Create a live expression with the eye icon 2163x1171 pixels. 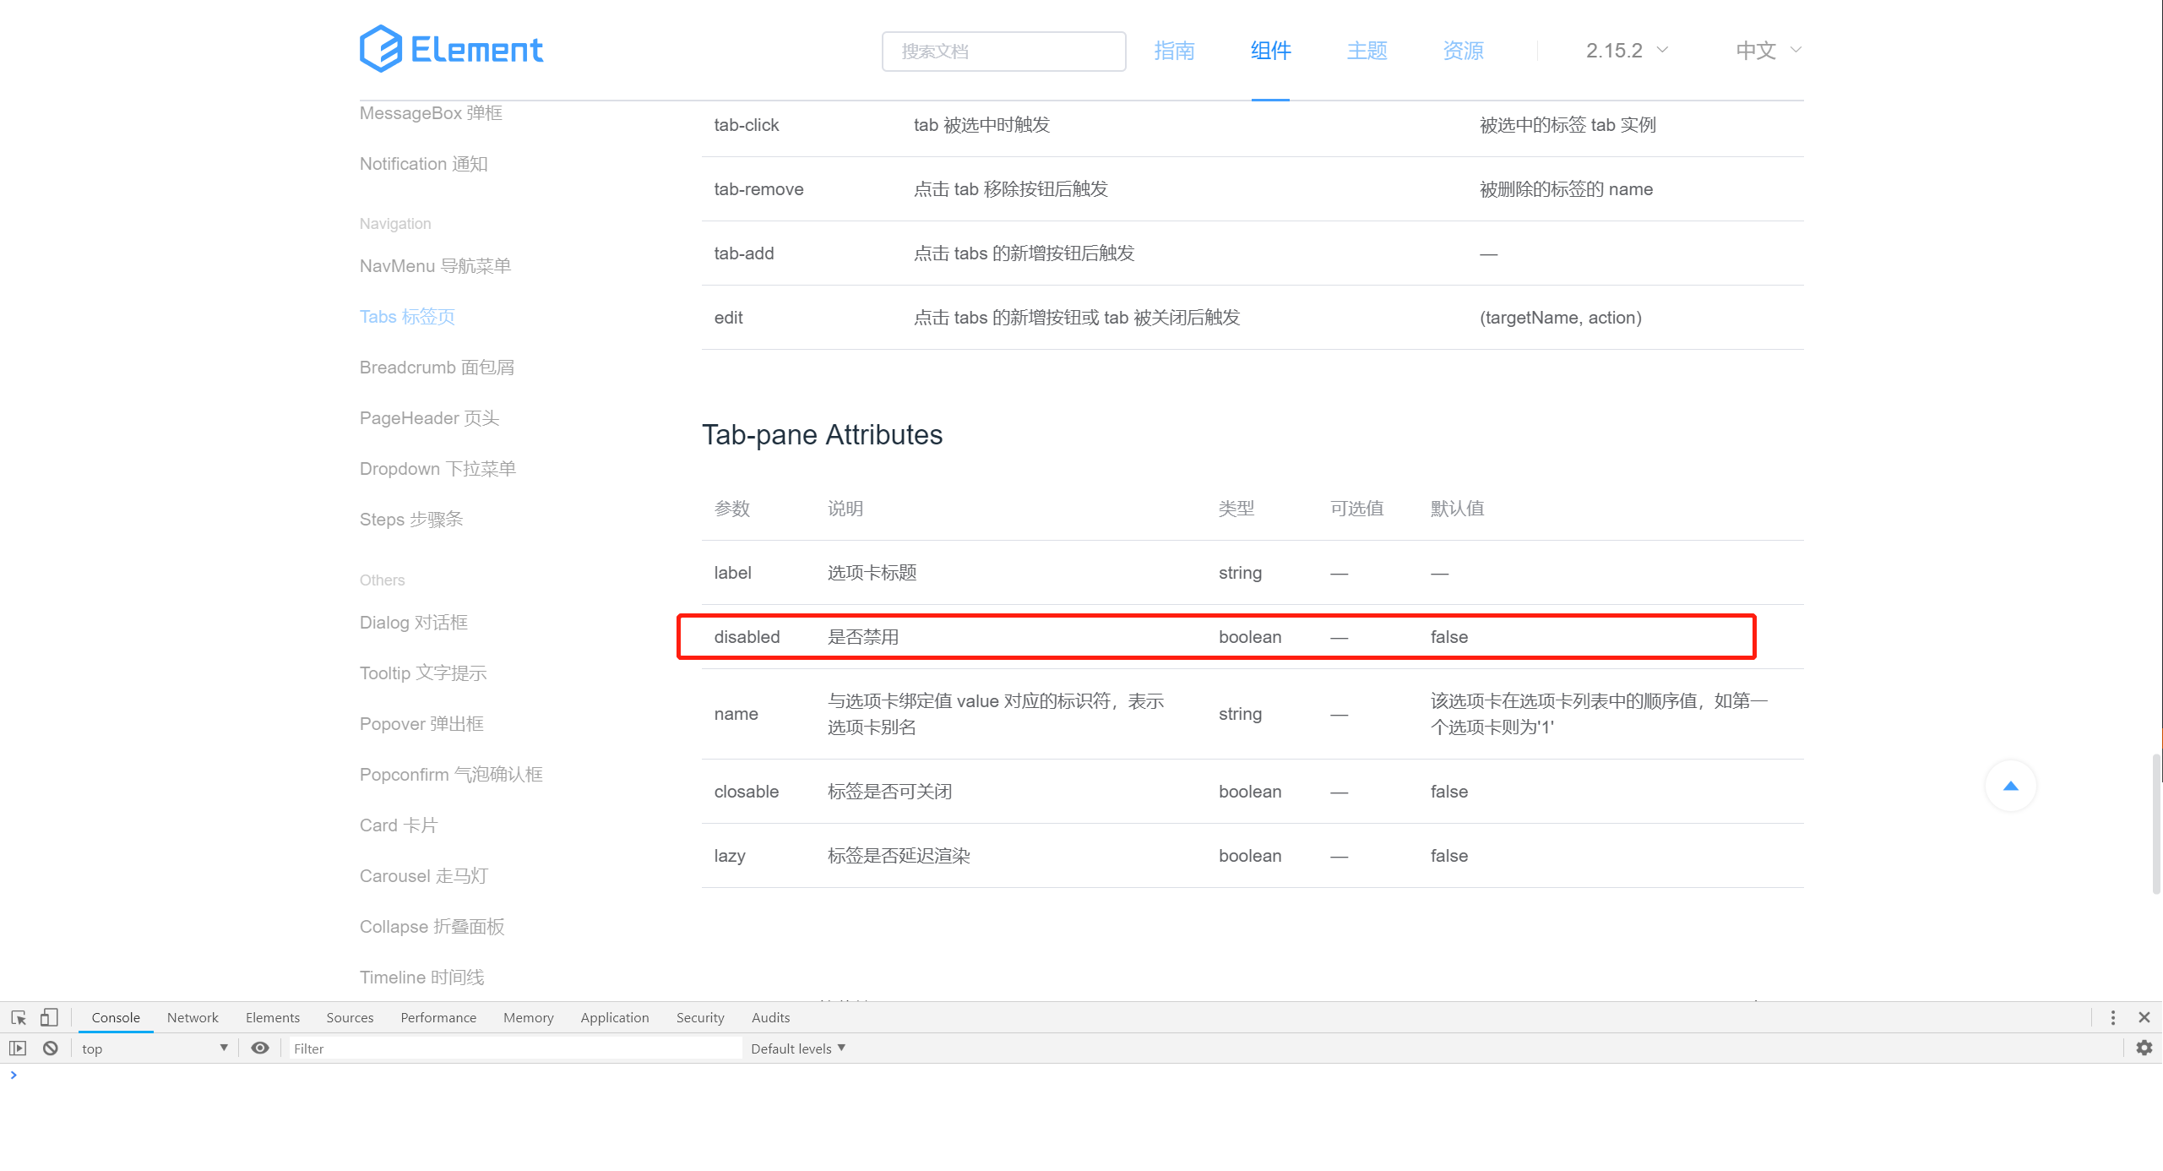point(259,1048)
